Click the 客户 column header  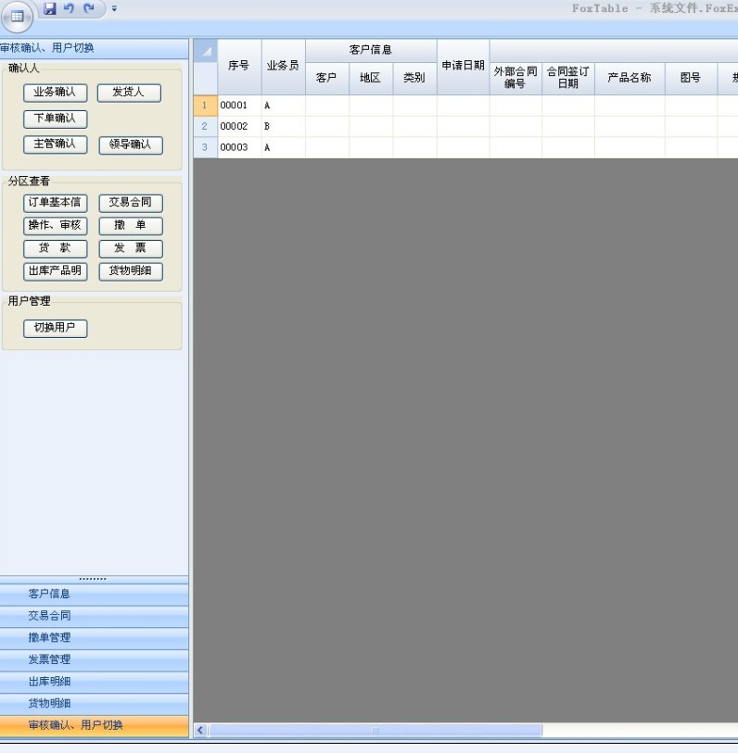point(327,79)
